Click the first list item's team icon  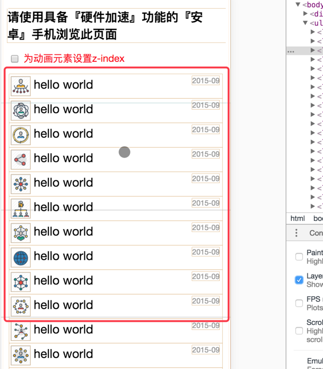(x=21, y=86)
